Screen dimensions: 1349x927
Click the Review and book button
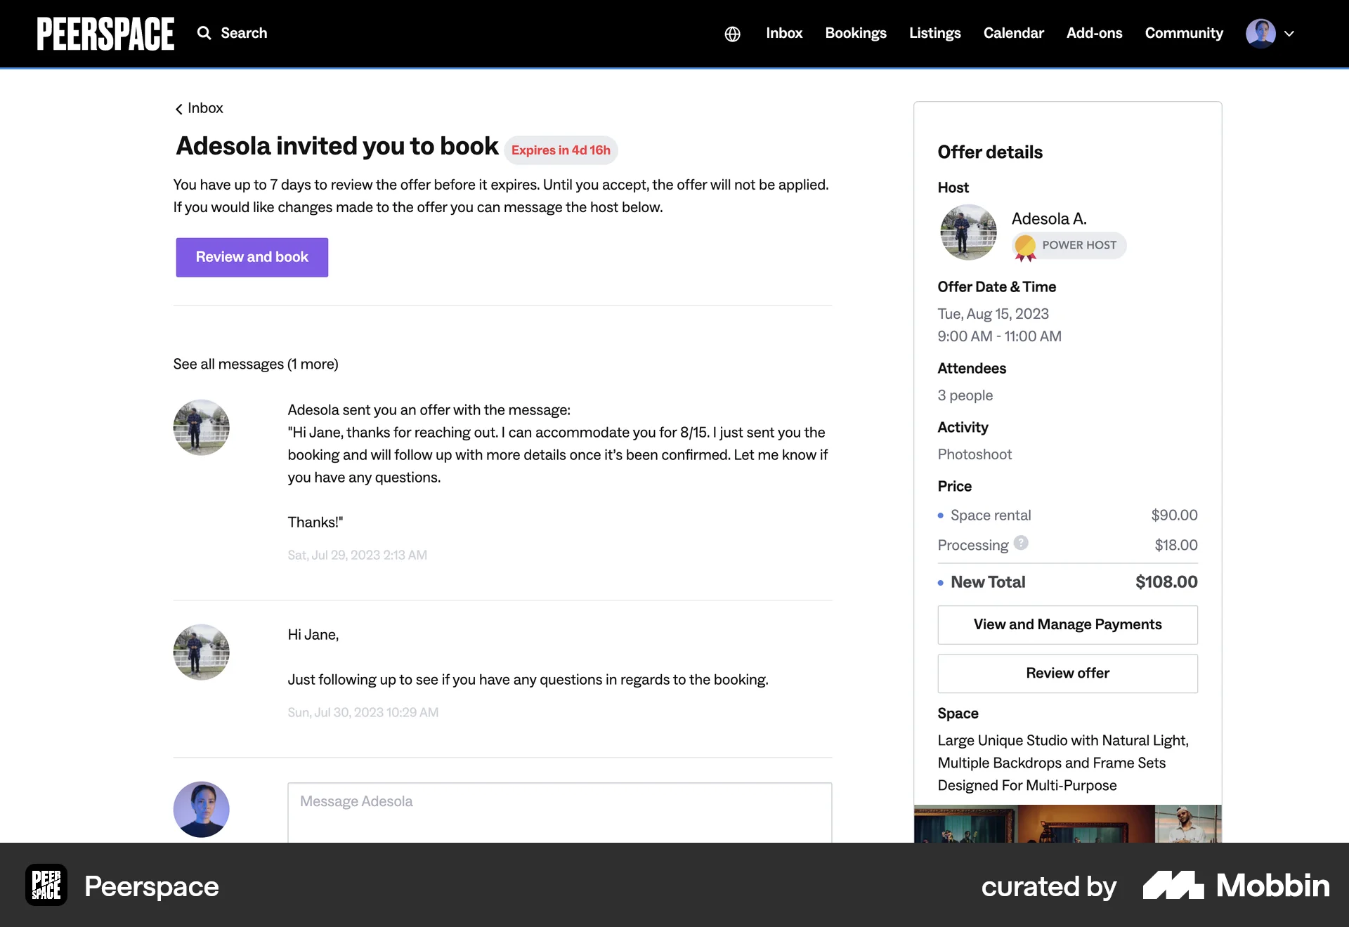tap(252, 257)
